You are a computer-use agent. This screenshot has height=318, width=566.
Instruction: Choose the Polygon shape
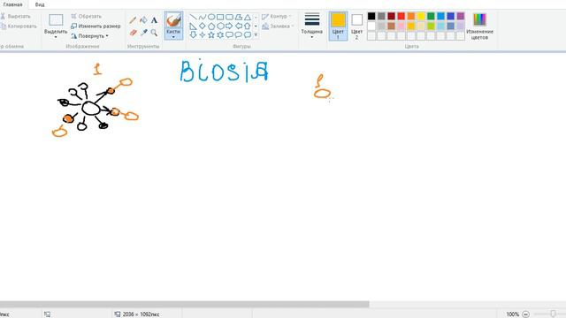pyautogui.click(x=238, y=17)
